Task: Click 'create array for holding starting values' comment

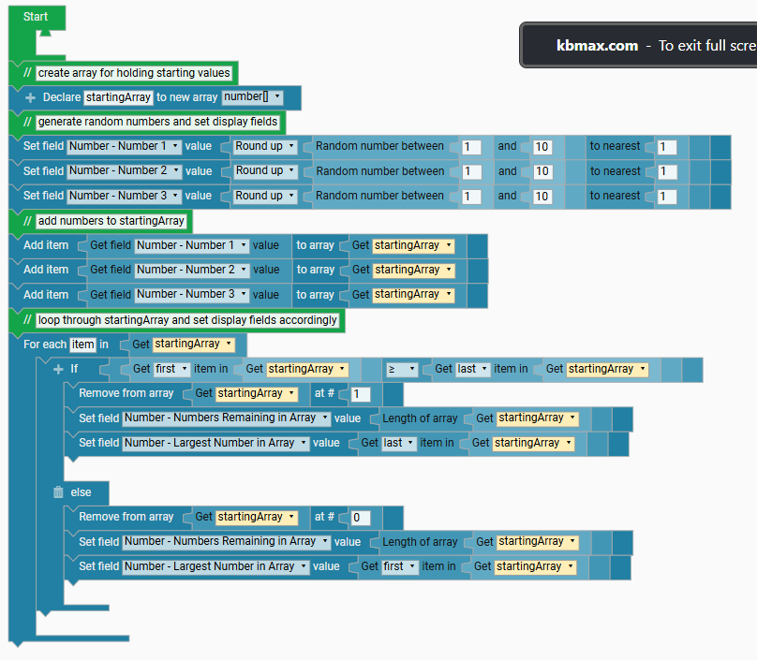Action: coord(134,73)
